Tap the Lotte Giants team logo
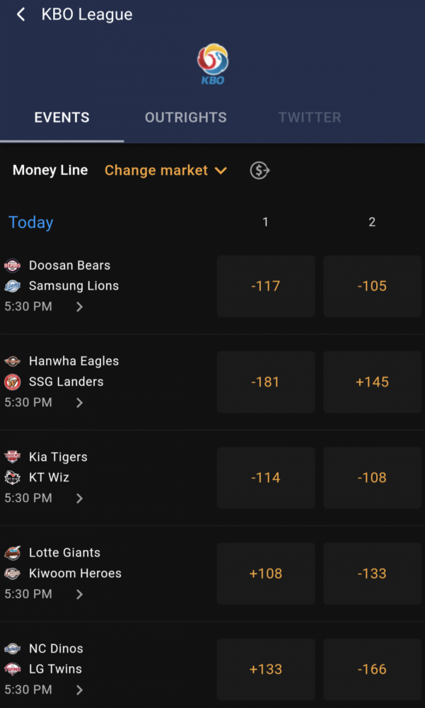The image size is (425, 708). pos(12,553)
